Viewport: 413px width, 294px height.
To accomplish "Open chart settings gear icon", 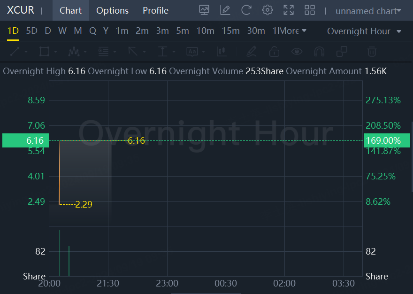I will click(x=268, y=10).
